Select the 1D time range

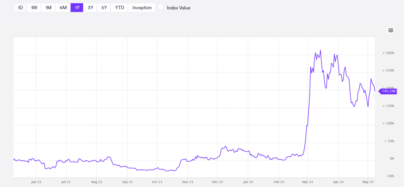click(20, 8)
